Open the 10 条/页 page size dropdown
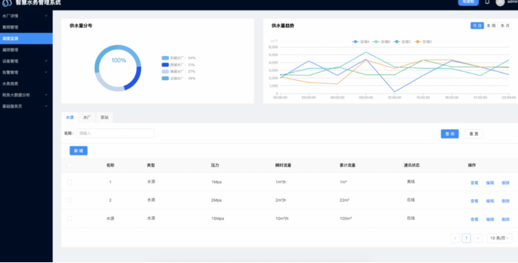Image resolution: width=518 pixels, height=263 pixels. (499, 238)
